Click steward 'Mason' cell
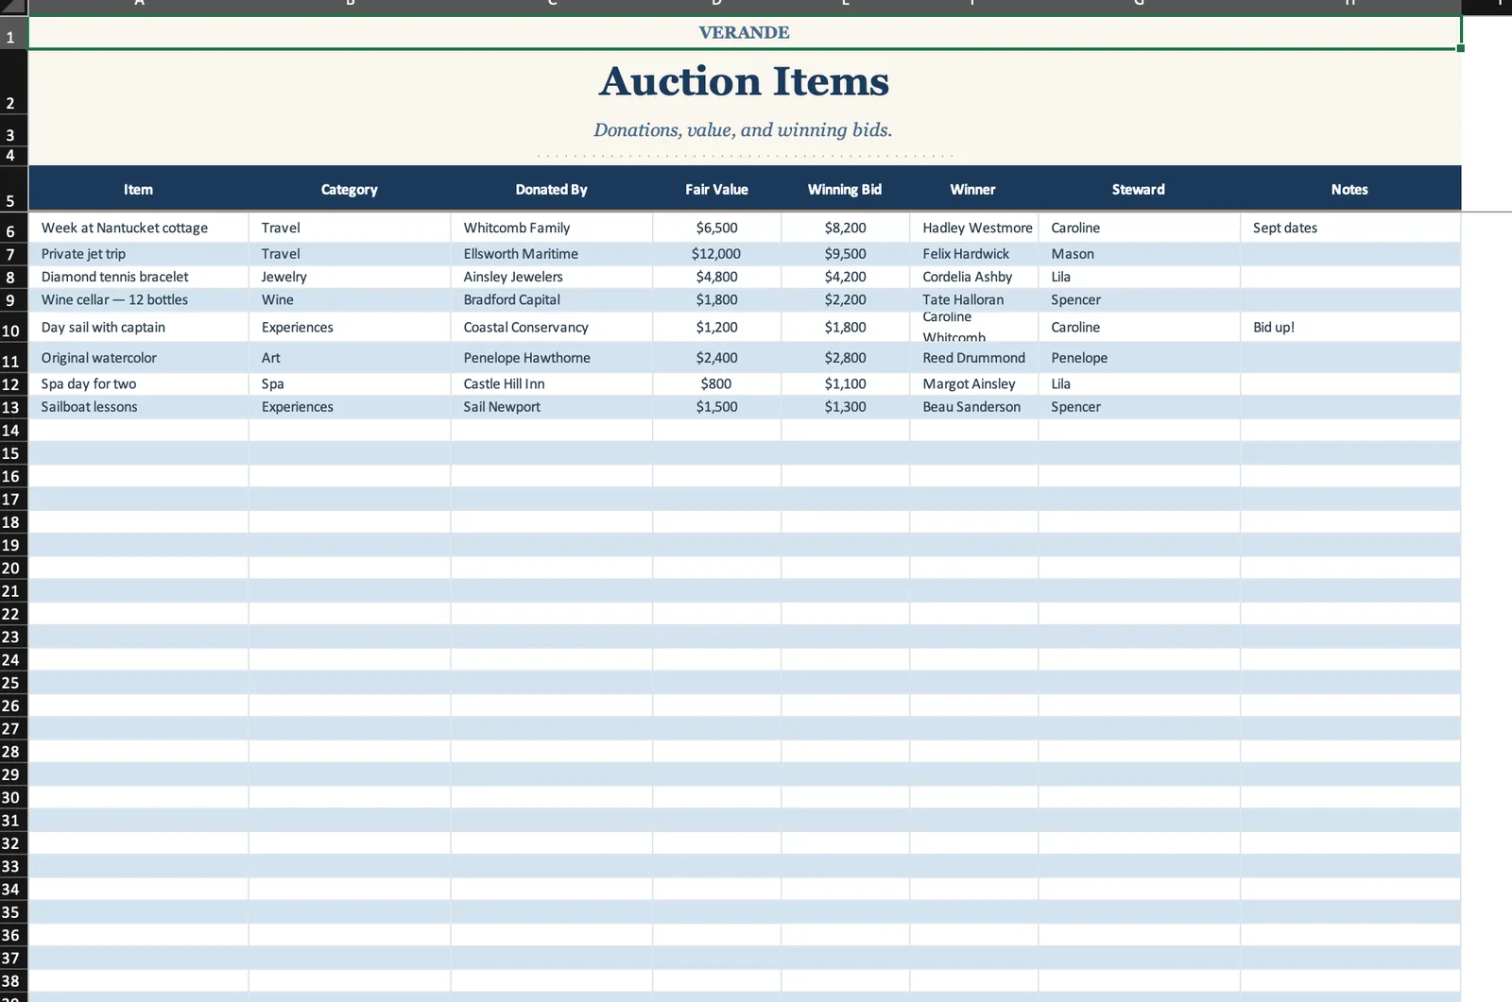Viewport: 1512px width, 1002px height. click(1139, 254)
